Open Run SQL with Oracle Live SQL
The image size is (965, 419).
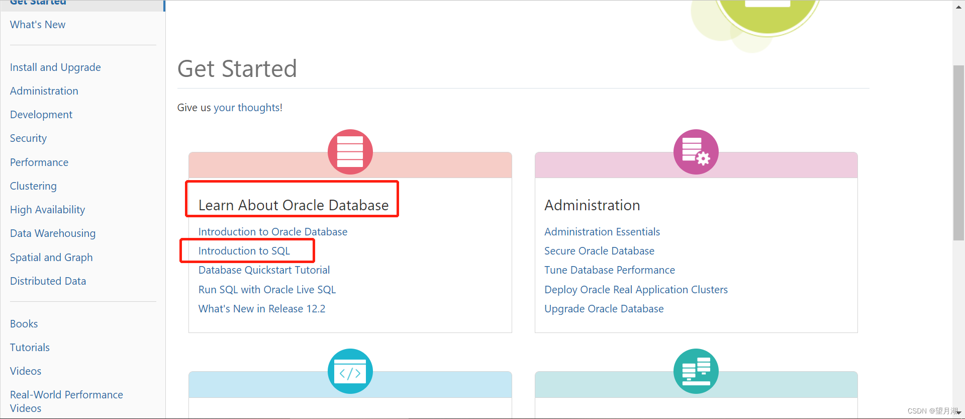[x=267, y=290]
